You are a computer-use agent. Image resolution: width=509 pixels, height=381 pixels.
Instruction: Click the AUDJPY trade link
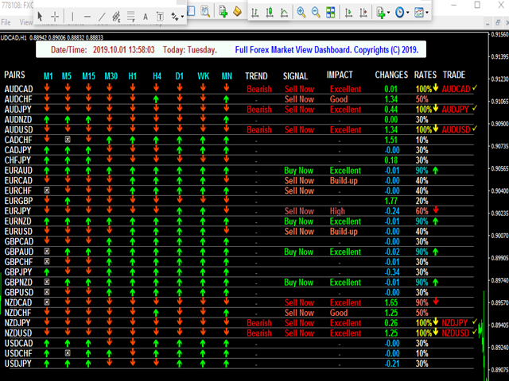coord(457,109)
